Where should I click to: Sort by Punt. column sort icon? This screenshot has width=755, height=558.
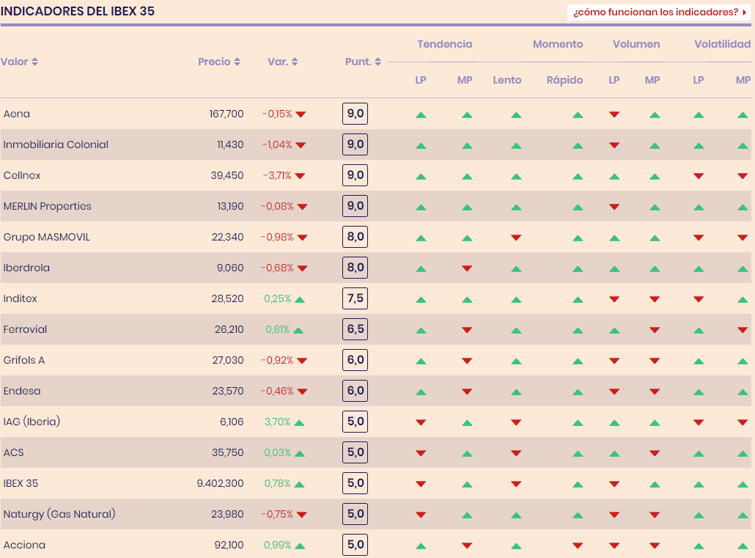click(x=377, y=62)
